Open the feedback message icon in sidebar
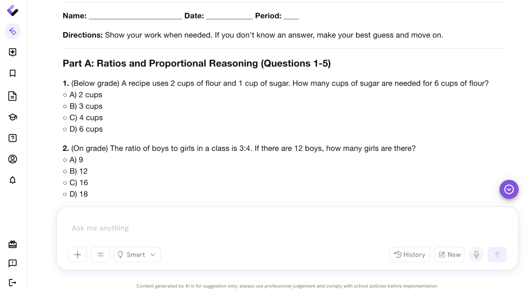The image size is (532, 290). (x=13, y=263)
